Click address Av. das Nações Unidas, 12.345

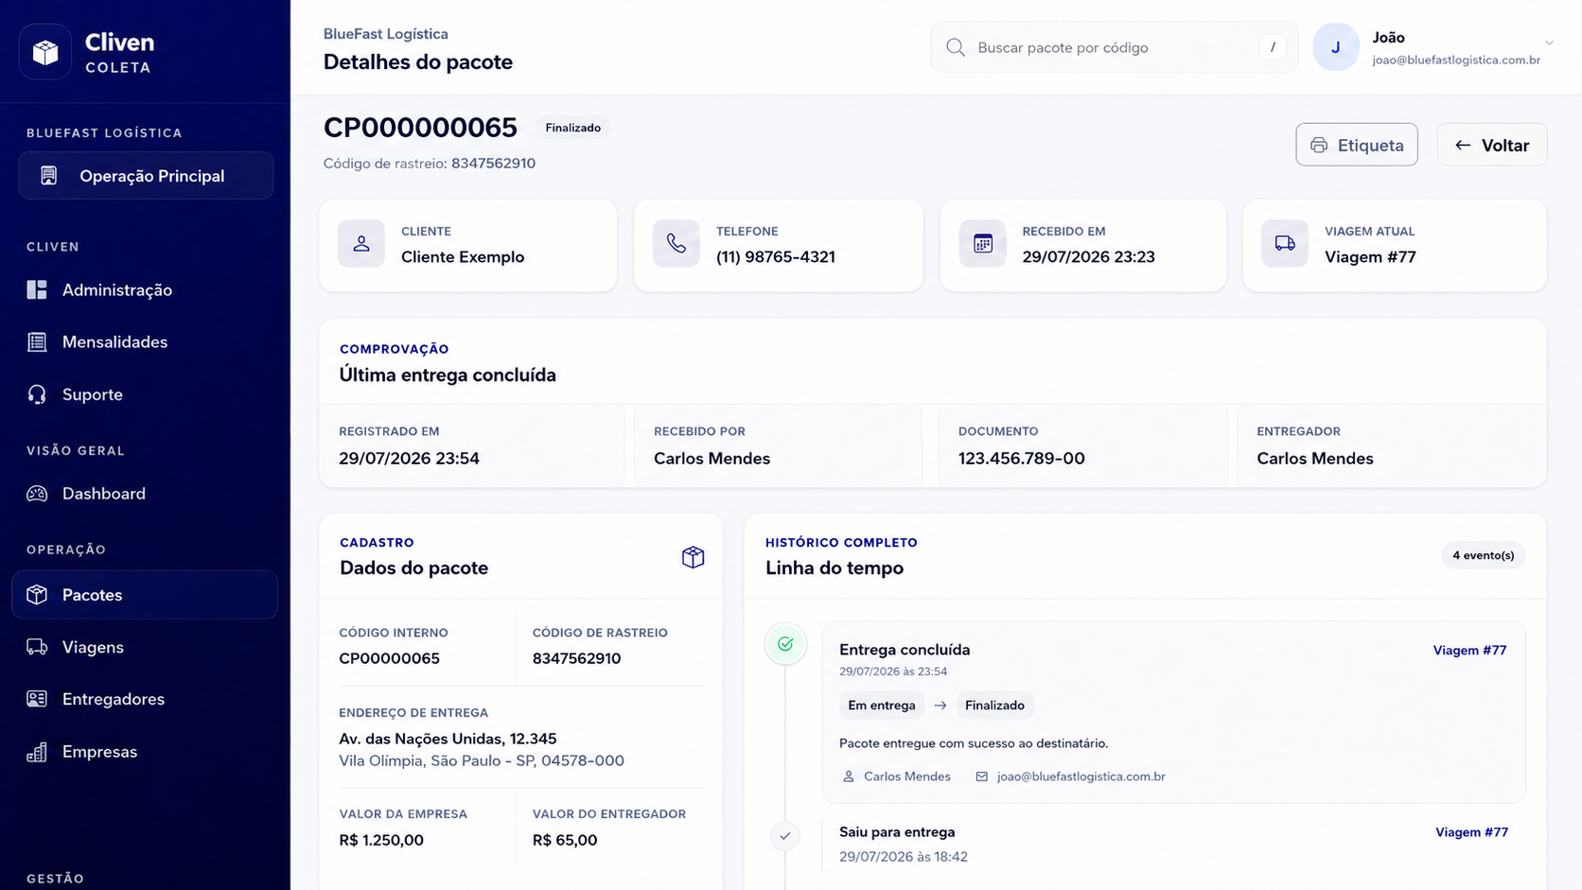pyautogui.click(x=448, y=739)
